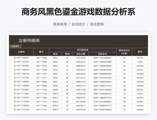This screenshot has height=120, width=157.
Task: Click account cell 137****0258
Action: pos(41,106)
